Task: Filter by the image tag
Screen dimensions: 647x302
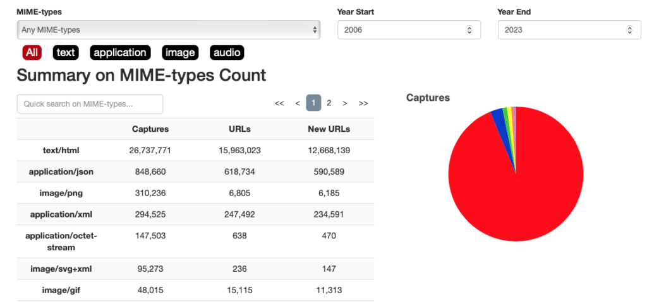Action: point(179,53)
